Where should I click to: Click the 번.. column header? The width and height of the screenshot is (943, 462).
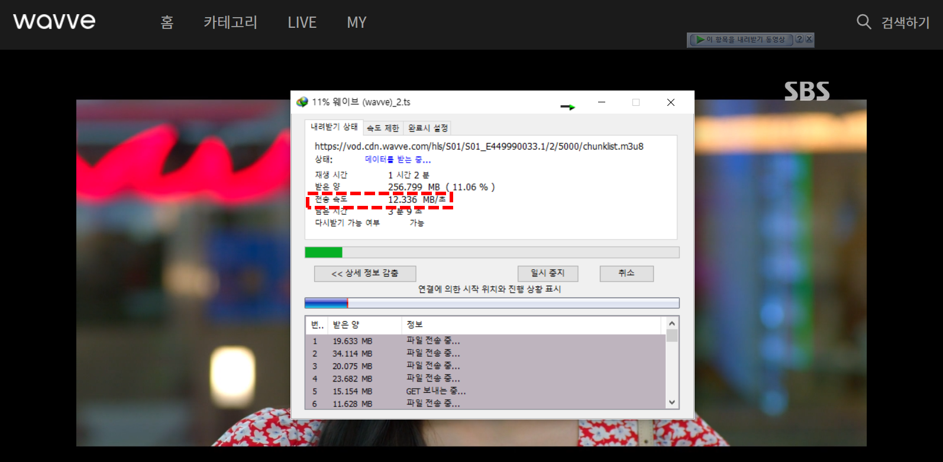pyautogui.click(x=317, y=325)
